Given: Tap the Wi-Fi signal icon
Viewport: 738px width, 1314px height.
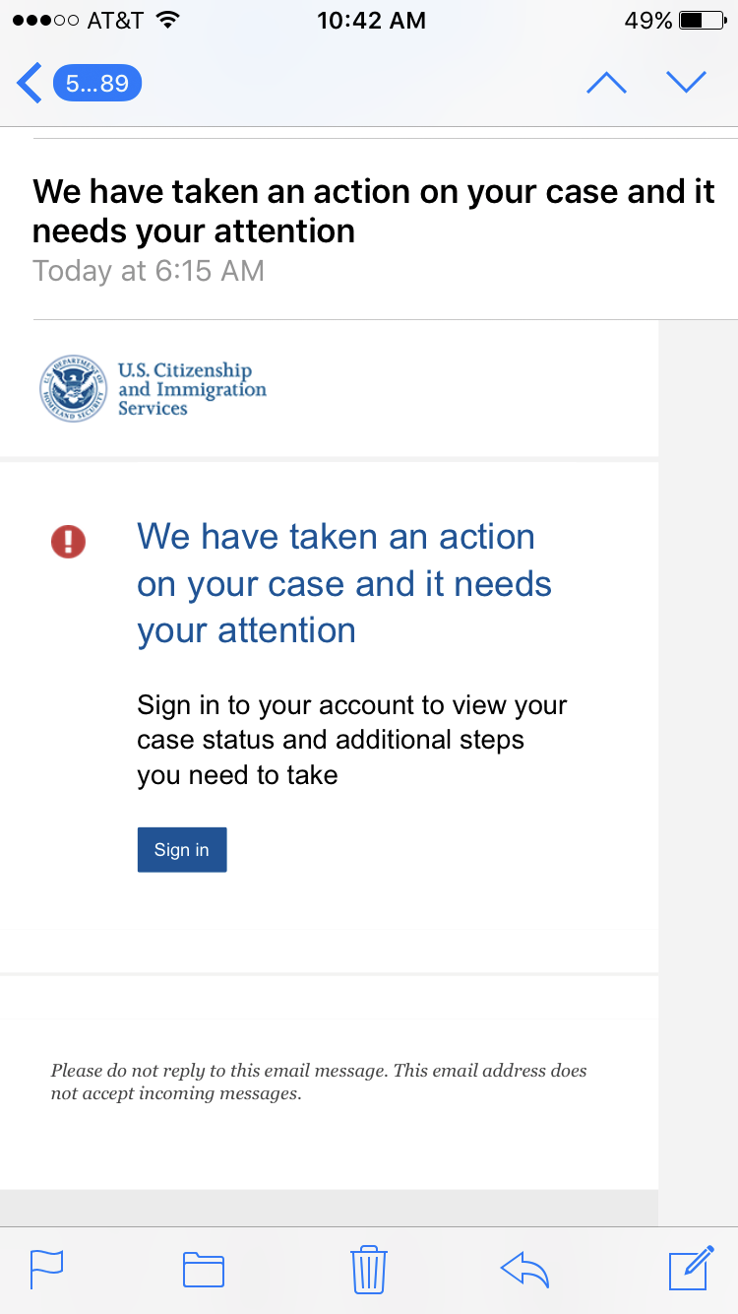Looking at the screenshot, I should 168,20.
